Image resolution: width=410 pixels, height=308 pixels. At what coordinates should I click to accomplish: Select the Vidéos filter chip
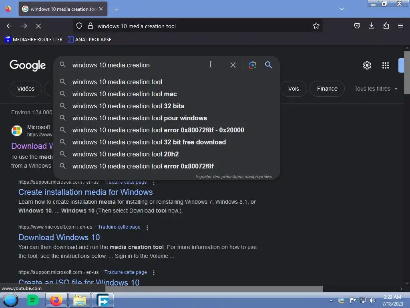[x=26, y=89]
